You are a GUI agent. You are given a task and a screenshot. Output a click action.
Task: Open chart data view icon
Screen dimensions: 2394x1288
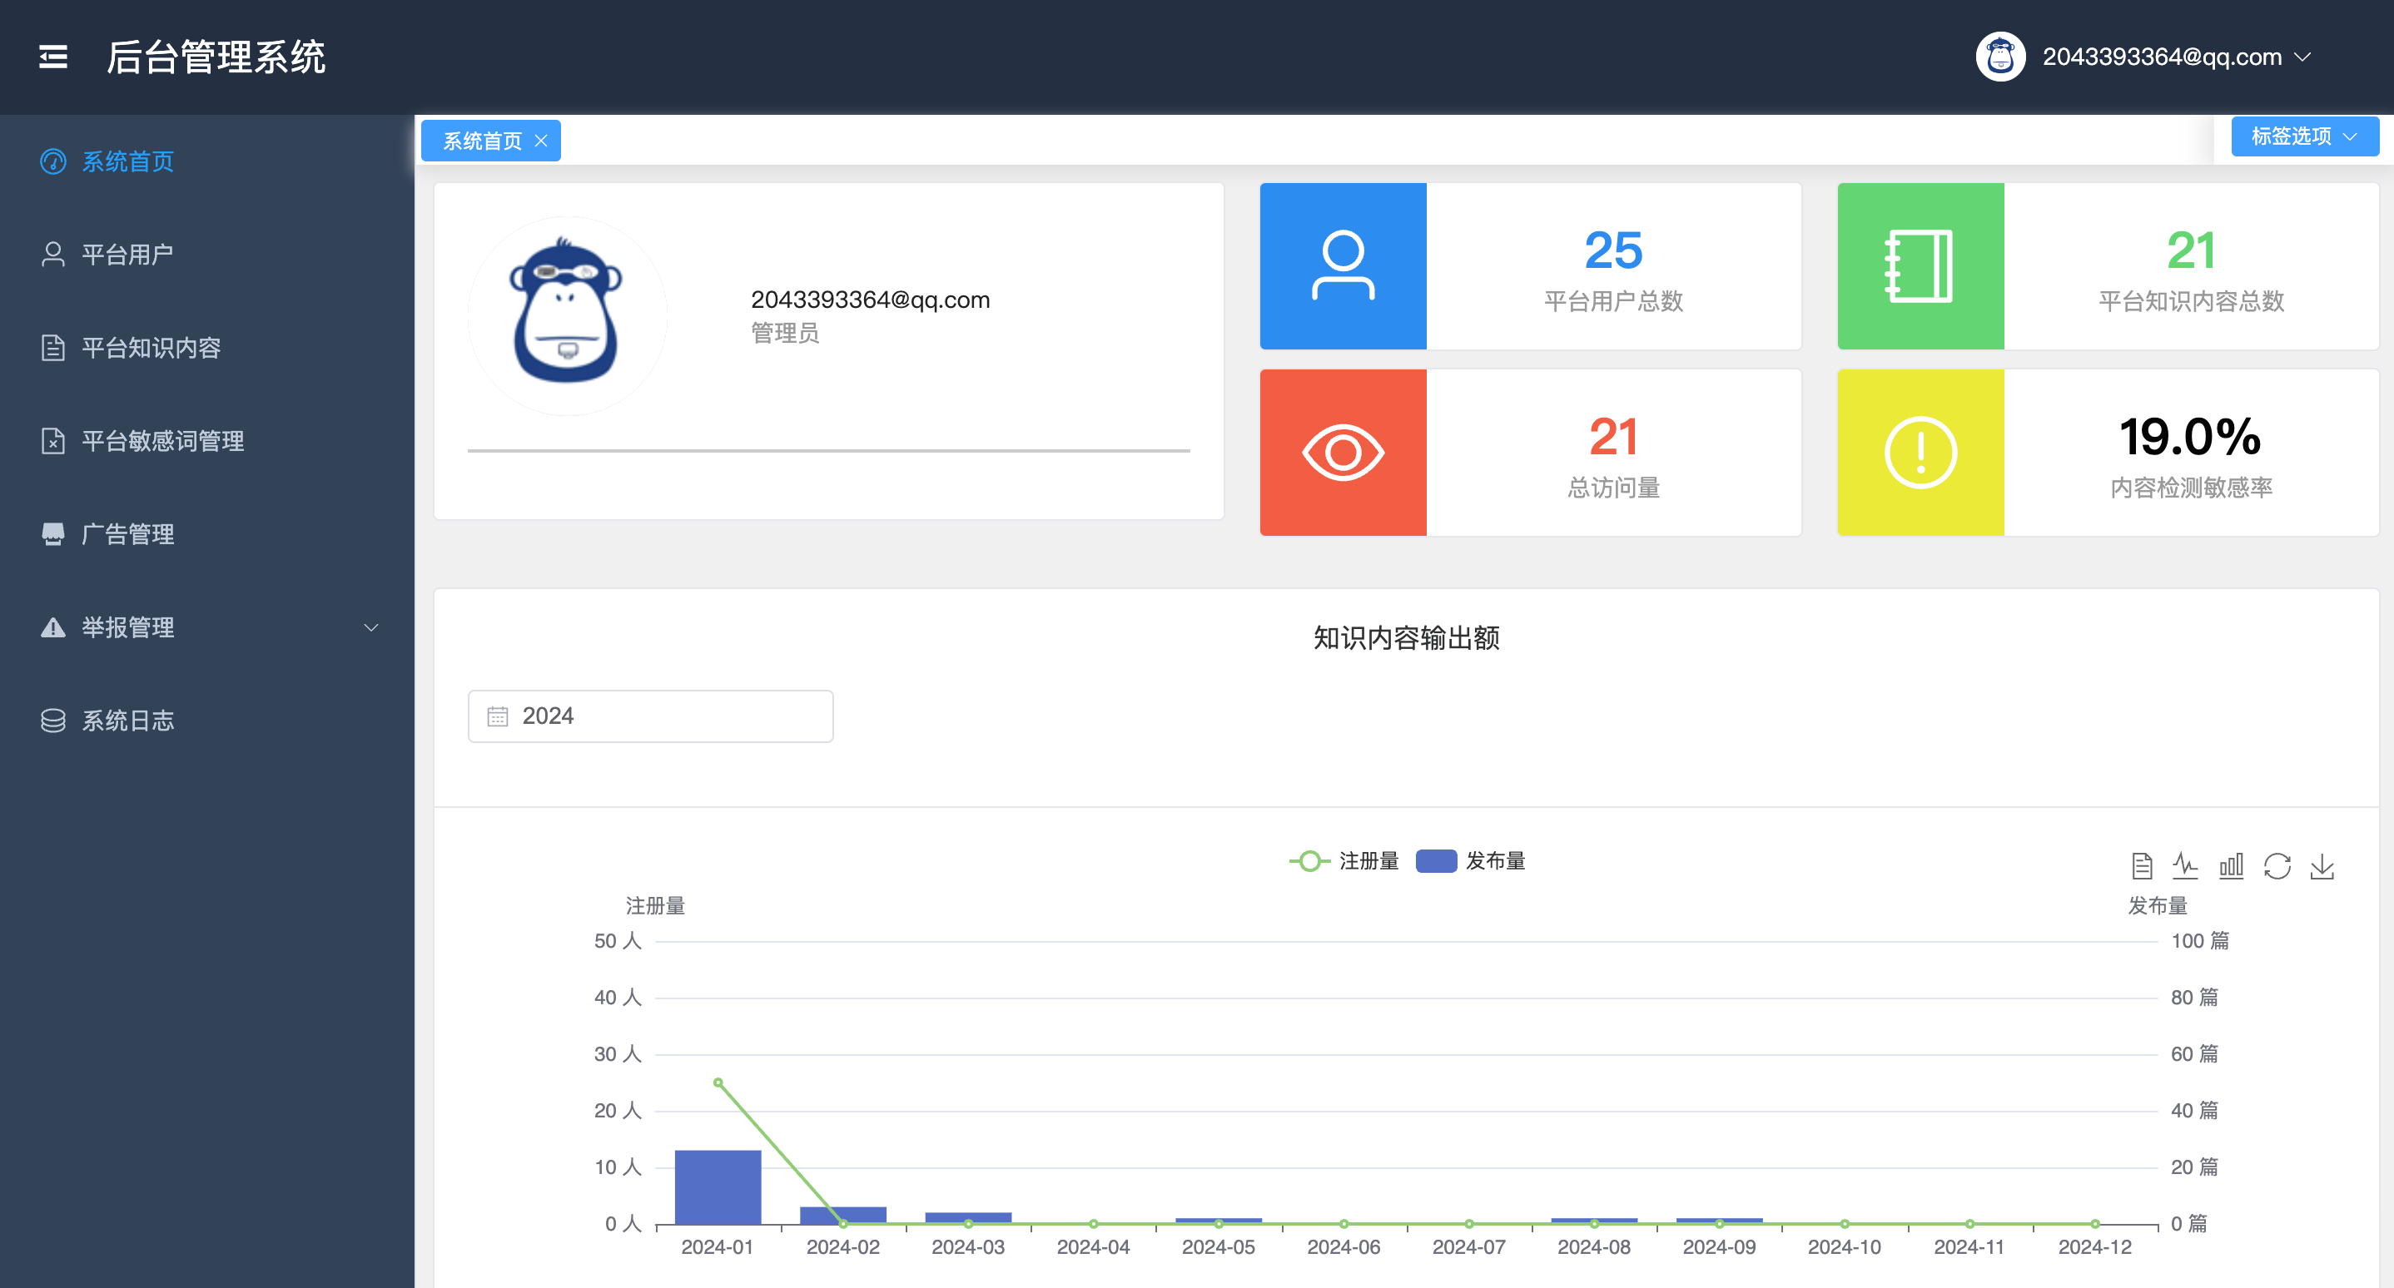click(x=2141, y=865)
